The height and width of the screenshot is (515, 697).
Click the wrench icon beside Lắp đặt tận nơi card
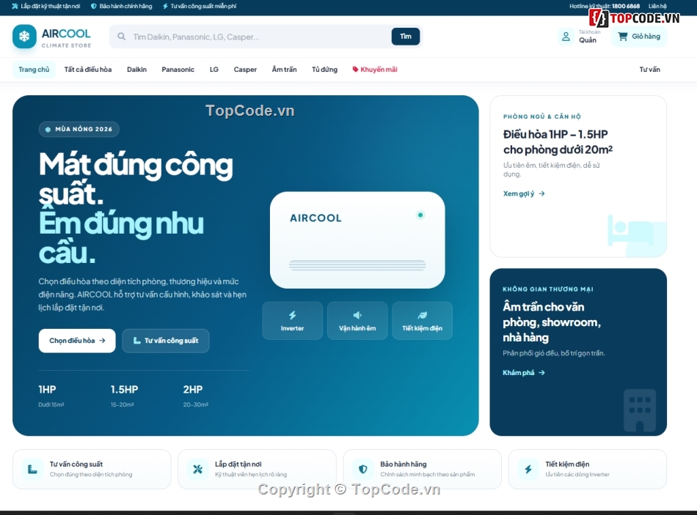198,469
